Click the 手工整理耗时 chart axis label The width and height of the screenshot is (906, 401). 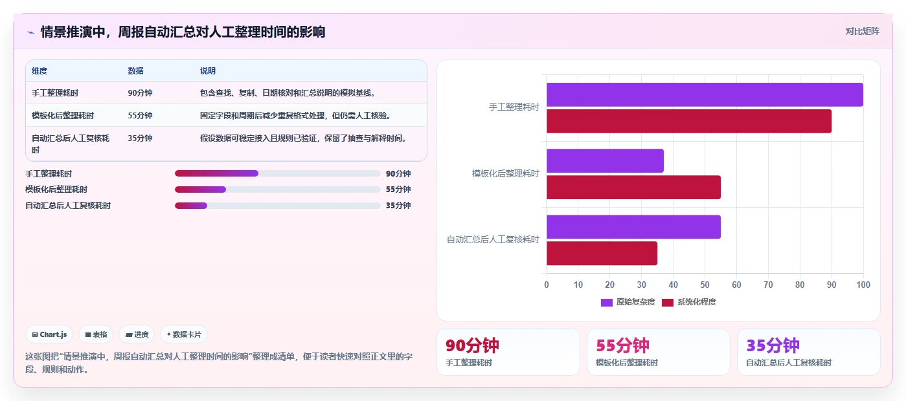coord(514,107)
